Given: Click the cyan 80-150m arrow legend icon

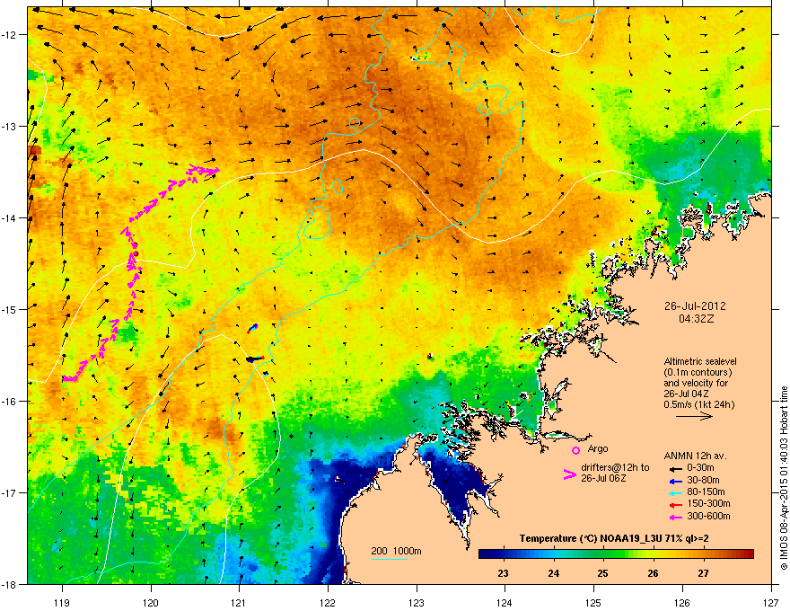Looking at the screenshot, I should tap(675, 492).
